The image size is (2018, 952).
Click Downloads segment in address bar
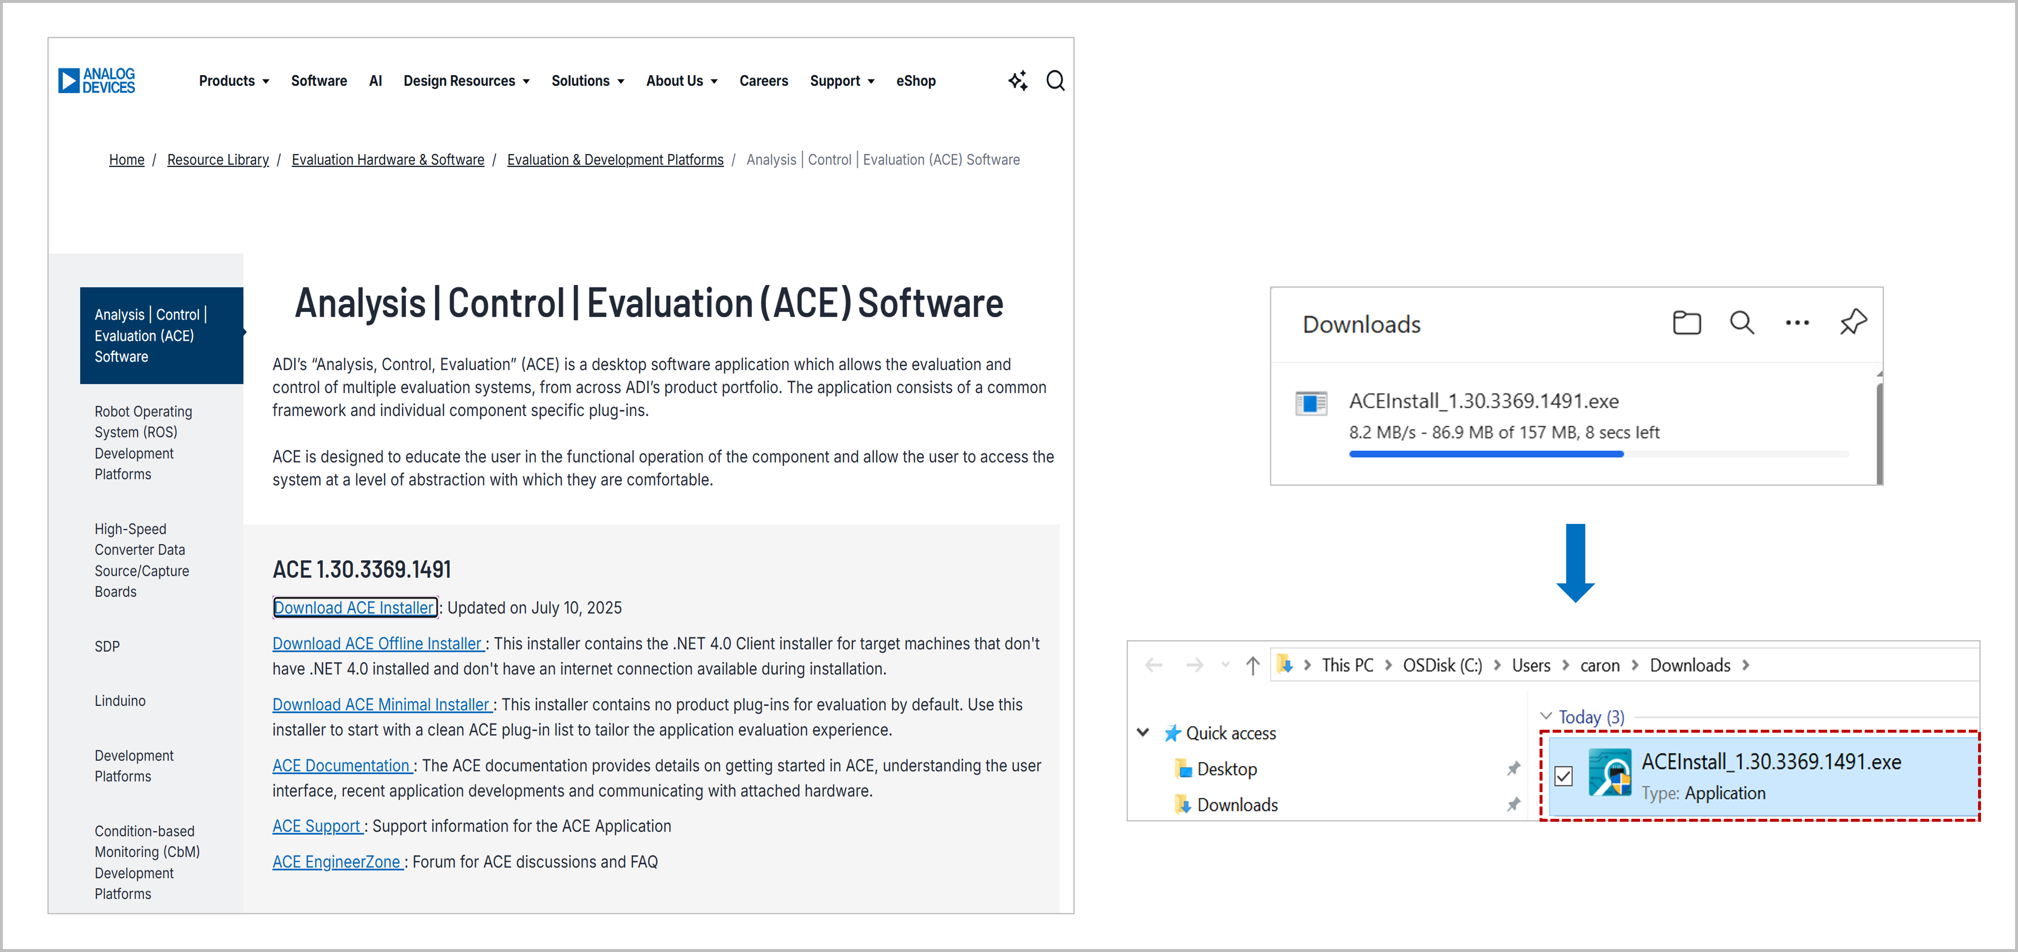1690,665
